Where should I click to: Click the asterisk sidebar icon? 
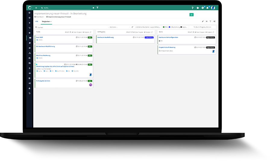pyautogui.click(x=30, y=23)
